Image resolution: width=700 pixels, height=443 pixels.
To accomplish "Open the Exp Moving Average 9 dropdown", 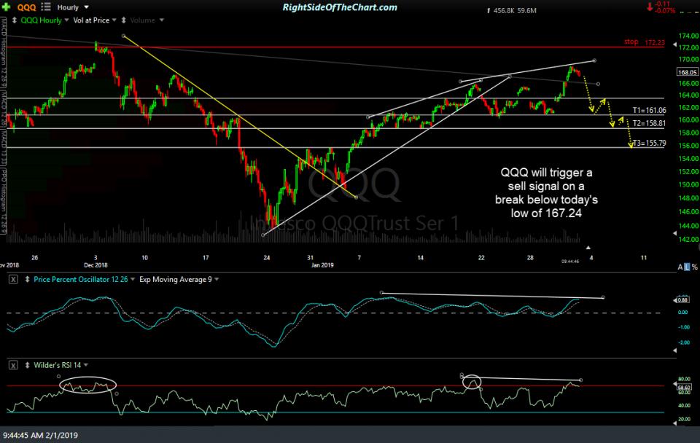I will [175, 279].
